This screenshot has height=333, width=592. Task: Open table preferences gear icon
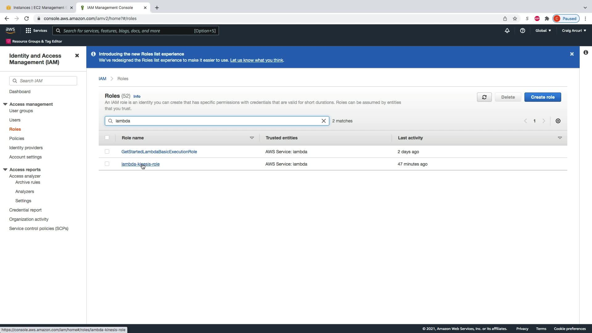click(x=558, y=121)
